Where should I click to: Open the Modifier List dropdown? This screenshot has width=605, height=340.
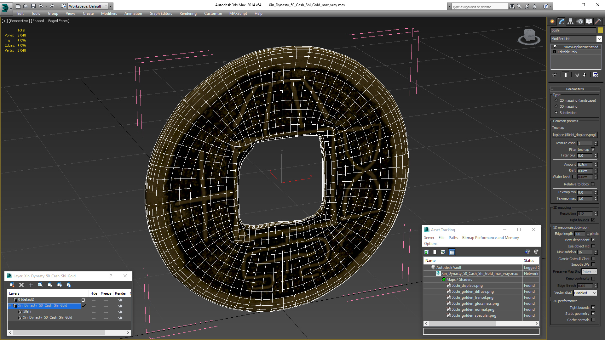[x=576, y=39]
